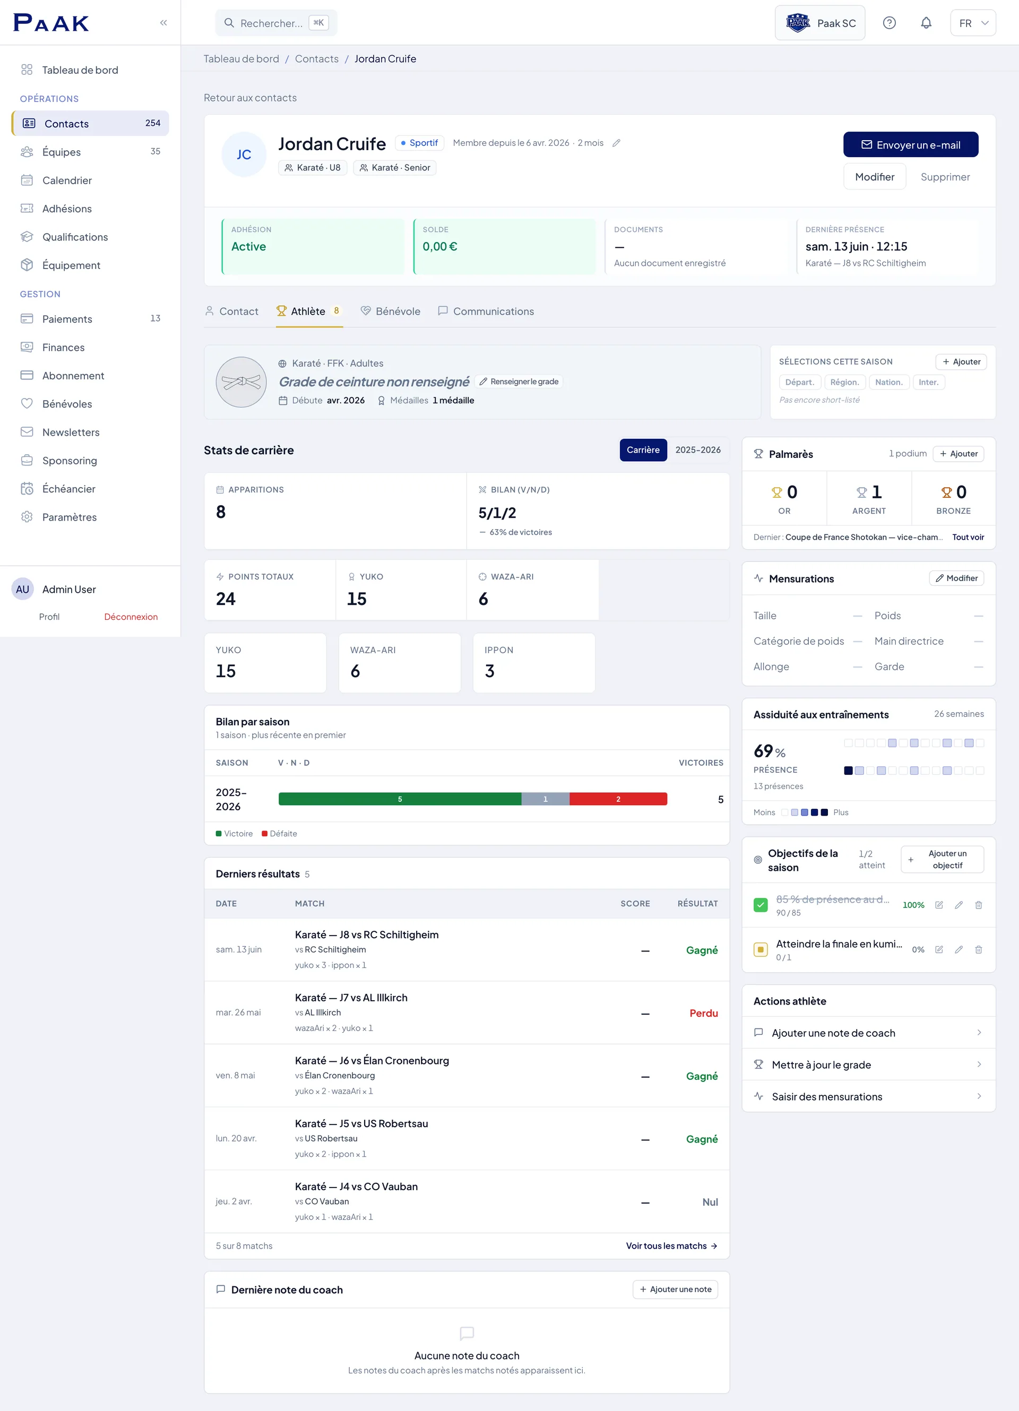The width and height of the screenshot is (1019, 1411).
Task: Open the help question-mark icon
Action: click(x=889, y=23)
